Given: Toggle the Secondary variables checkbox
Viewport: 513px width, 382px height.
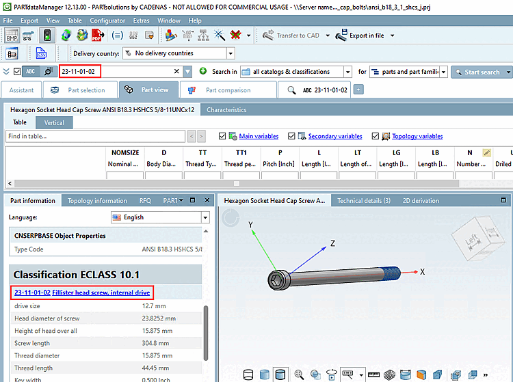Looking at the screenshot, I should click(291, 136).
